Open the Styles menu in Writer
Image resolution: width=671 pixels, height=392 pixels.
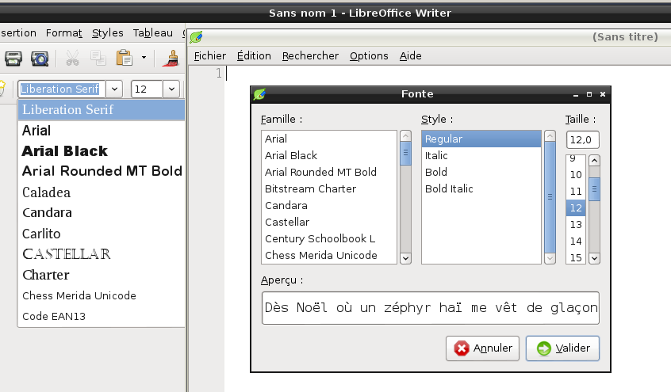click(107, 33)
